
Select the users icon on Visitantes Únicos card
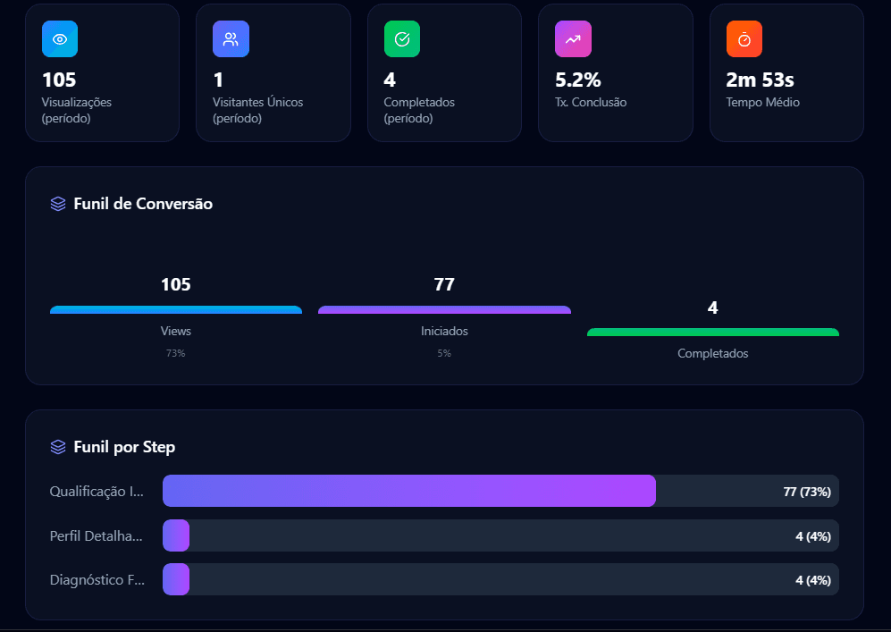coord(231,38)
